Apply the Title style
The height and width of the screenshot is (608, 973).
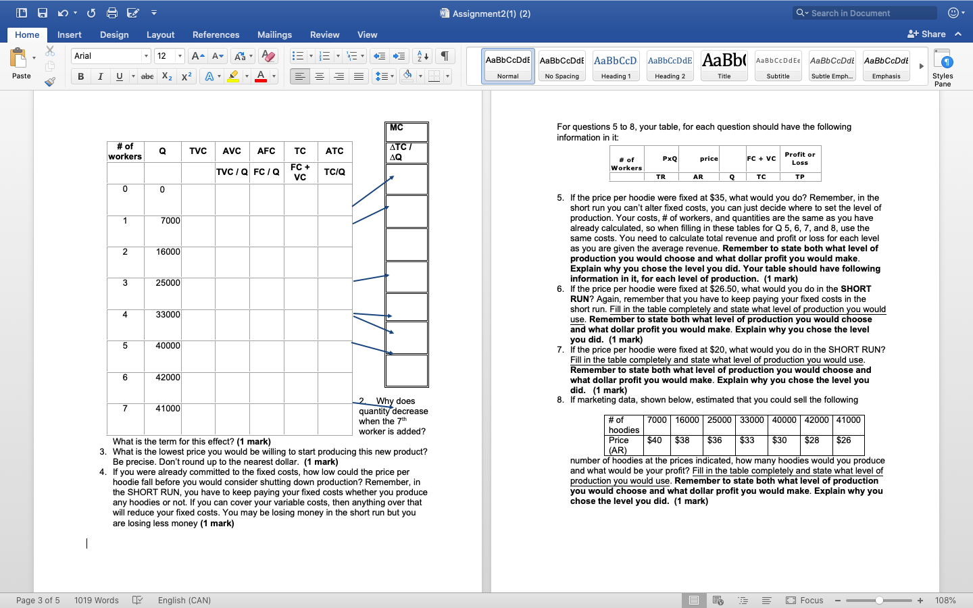click(724, 66)
